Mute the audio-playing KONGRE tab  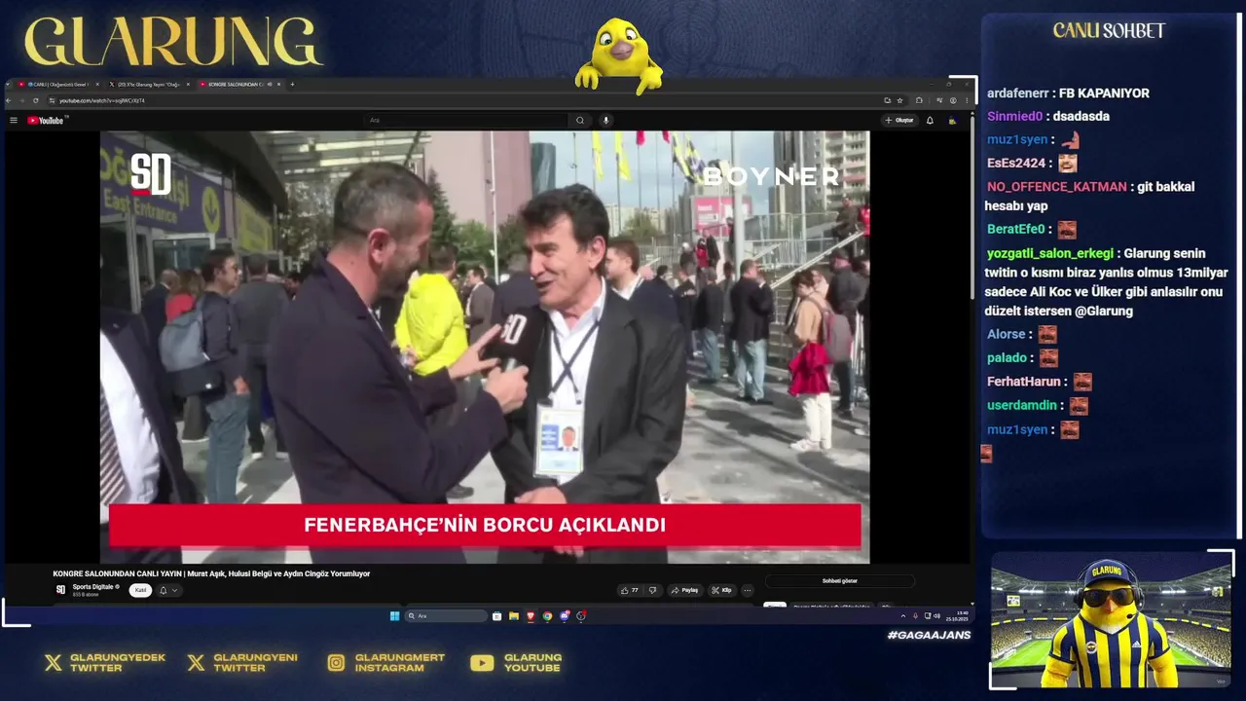(x=270, y=85)
